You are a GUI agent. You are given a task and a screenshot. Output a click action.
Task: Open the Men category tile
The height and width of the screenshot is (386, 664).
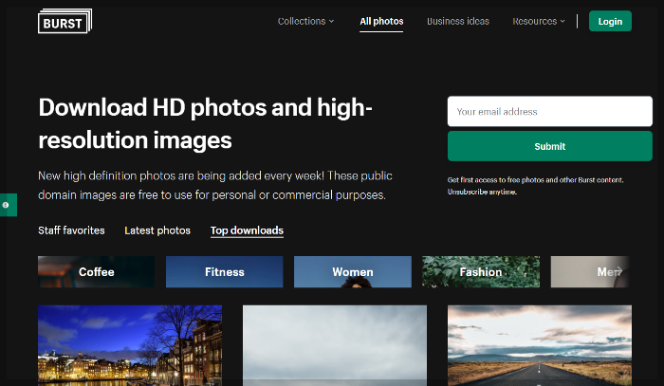[x=590, y=272]
